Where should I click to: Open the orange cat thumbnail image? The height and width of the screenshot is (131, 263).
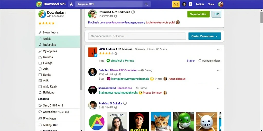pyautogui.click(x=161, y=122)
